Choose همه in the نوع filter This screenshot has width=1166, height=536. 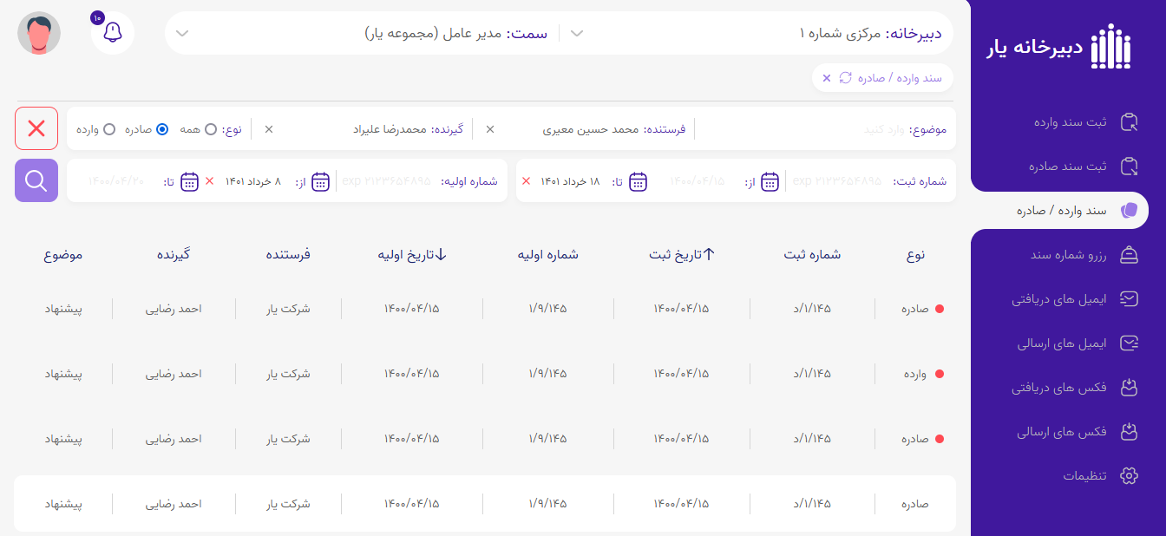pyautogui.click(x=212, y=128)
